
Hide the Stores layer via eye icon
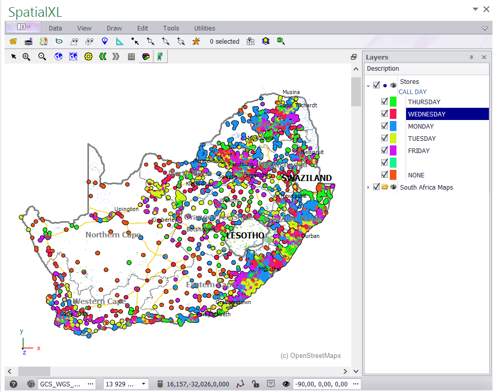click(393, 85)
